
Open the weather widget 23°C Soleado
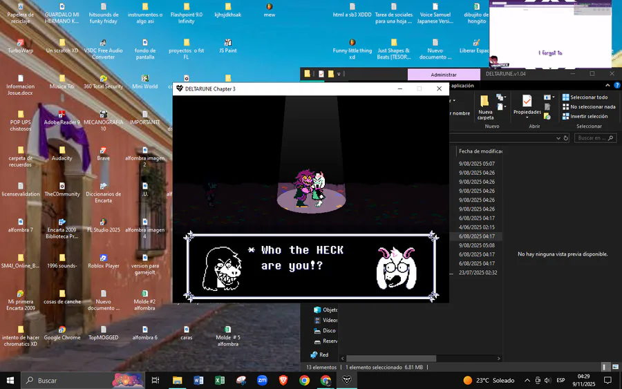pos(489,380)
